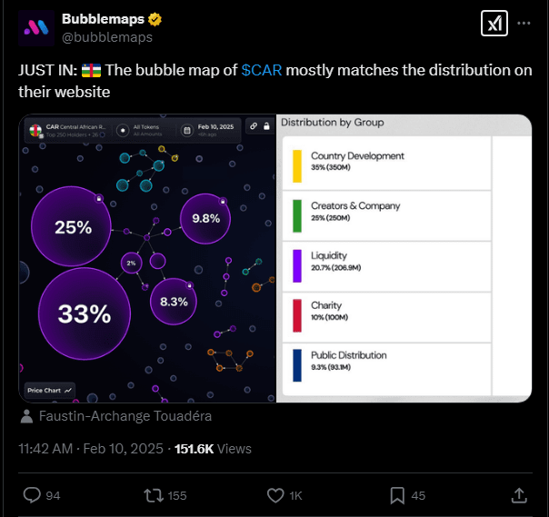Click the share post icon
549x517 pixels.
point(519,495)
